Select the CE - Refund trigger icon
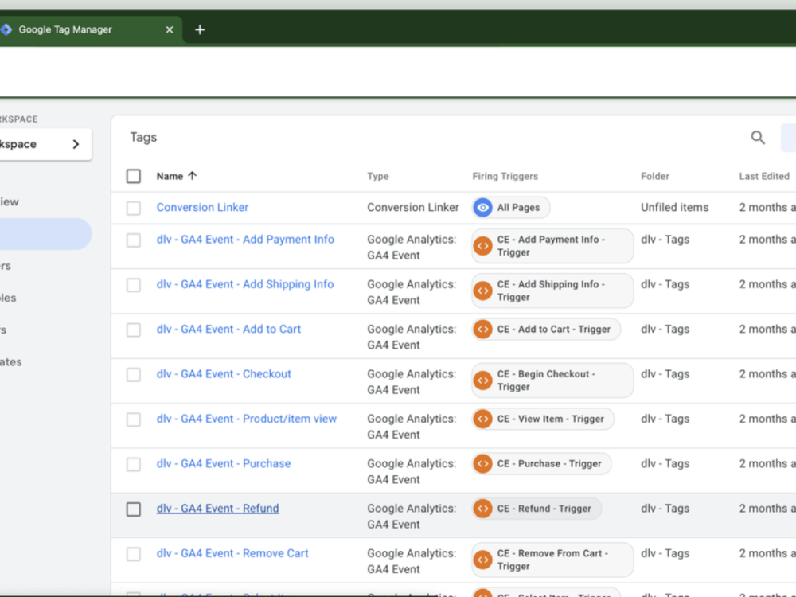796x597 pixels. pos(482,508)
